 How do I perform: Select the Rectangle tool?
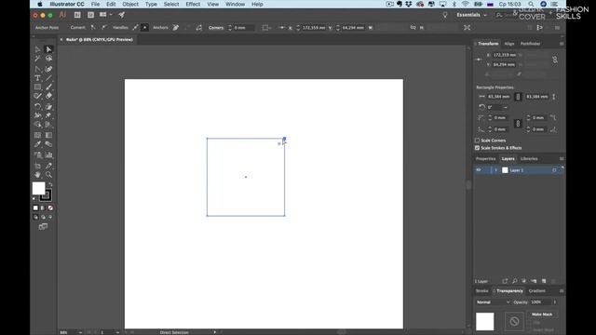[x=37, y=87]
